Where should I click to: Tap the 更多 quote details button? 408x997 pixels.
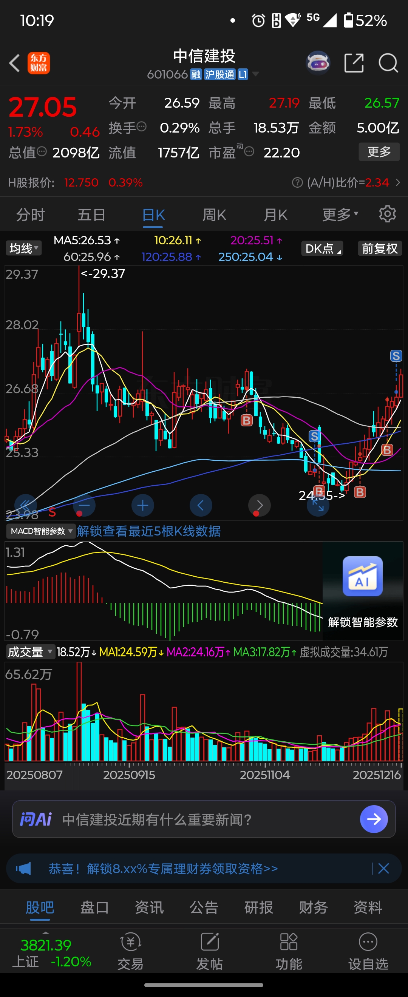379,152
